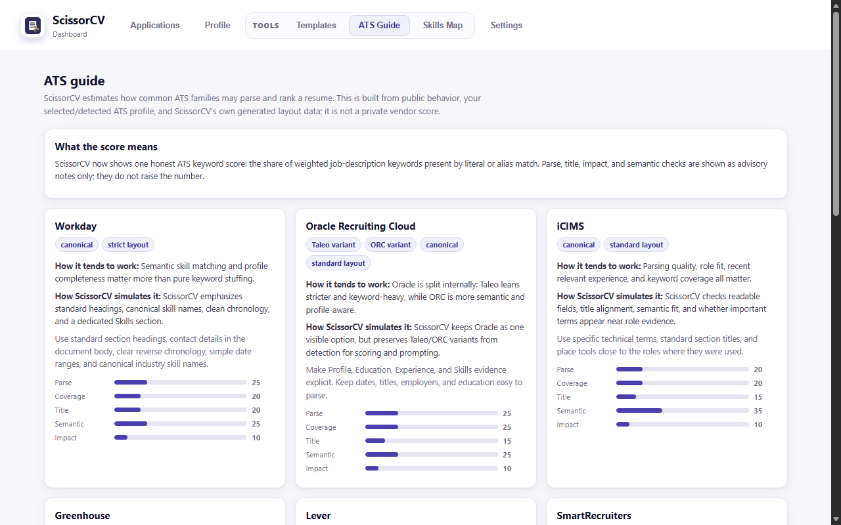Click Workday's Semantic progress bar

pos(181,423)
